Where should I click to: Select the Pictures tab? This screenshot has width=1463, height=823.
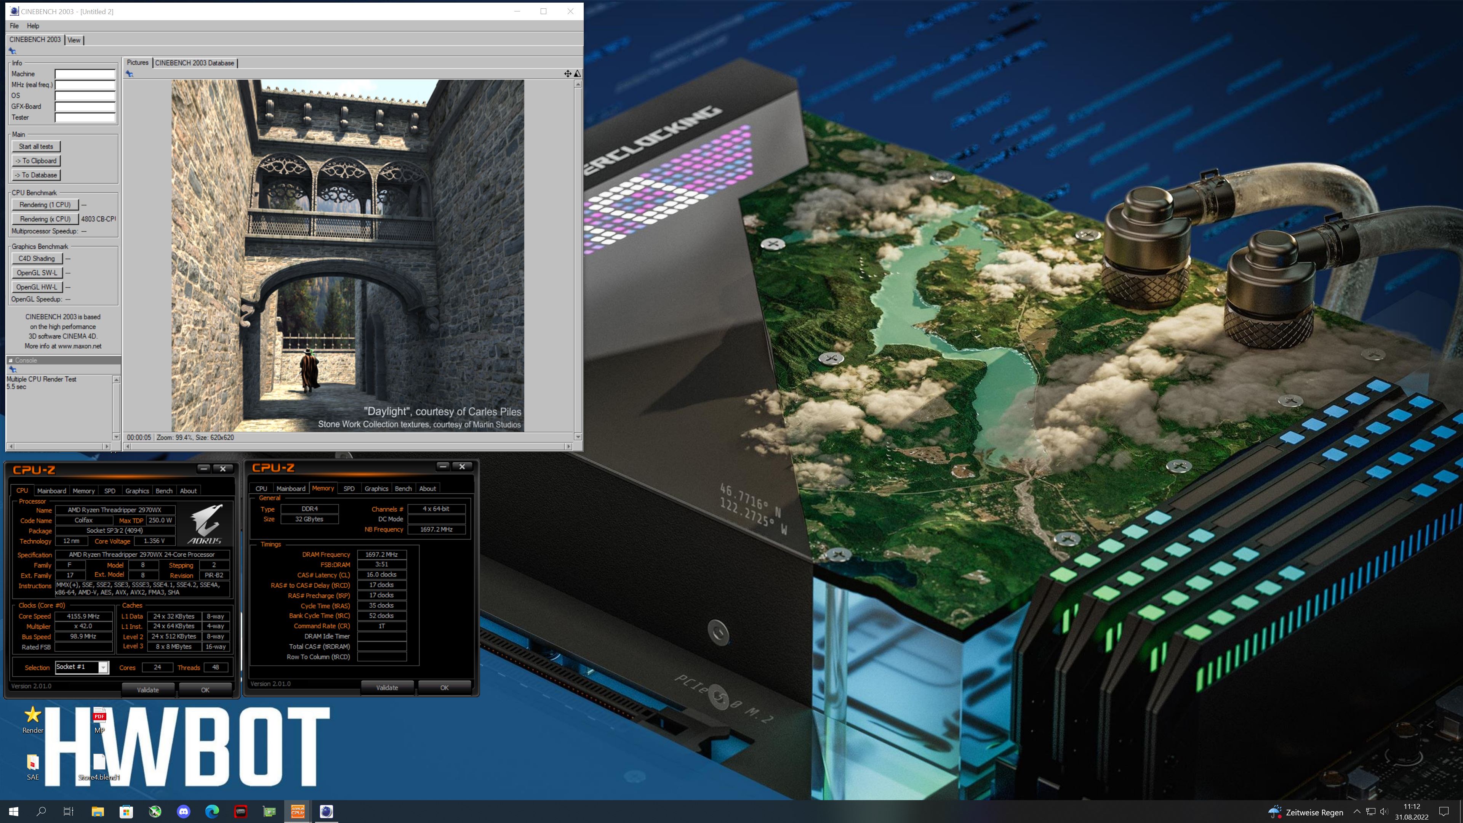[138, 62]
